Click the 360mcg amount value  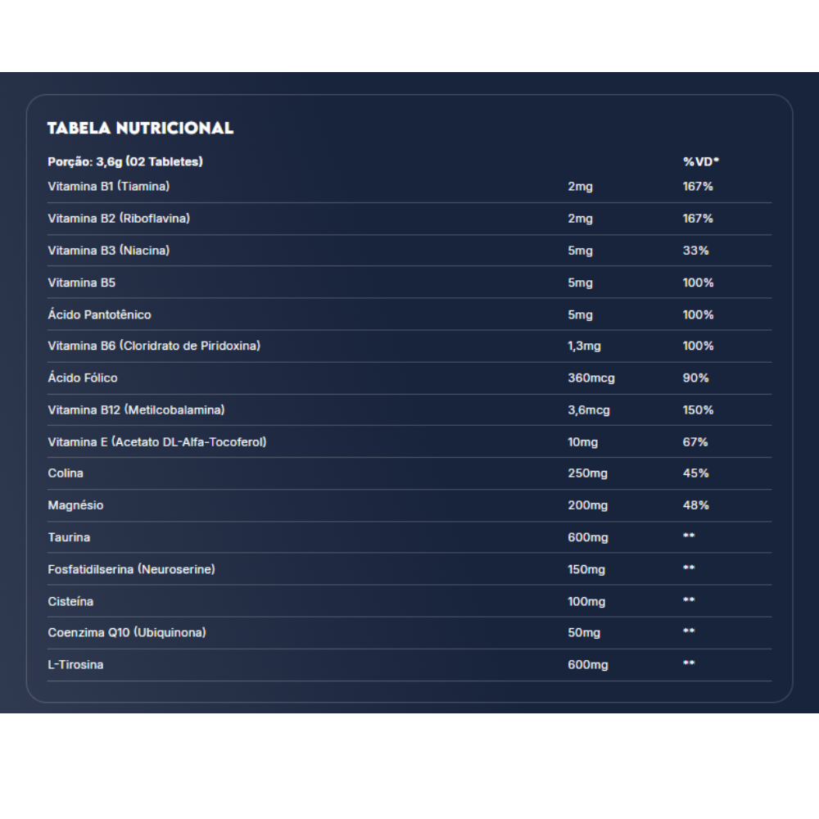coord(590,378)
